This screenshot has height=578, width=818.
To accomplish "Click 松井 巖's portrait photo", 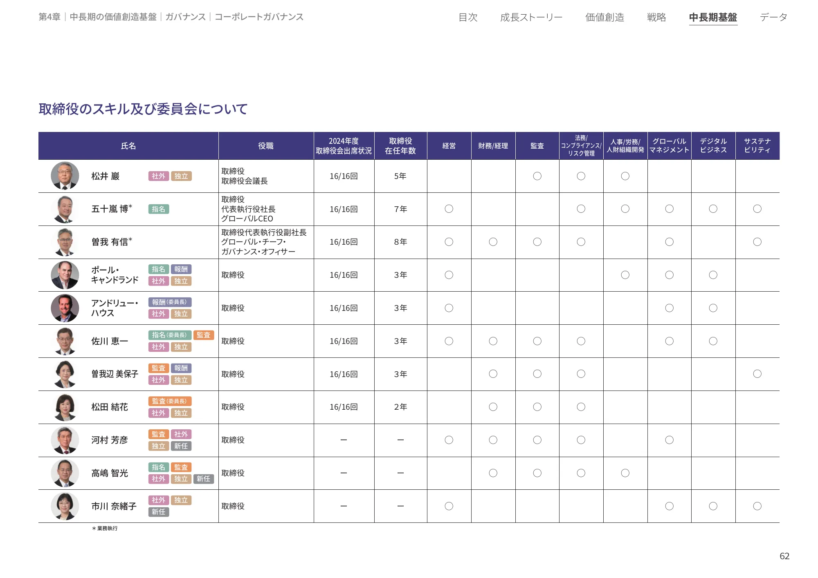I will coord(65,176).
